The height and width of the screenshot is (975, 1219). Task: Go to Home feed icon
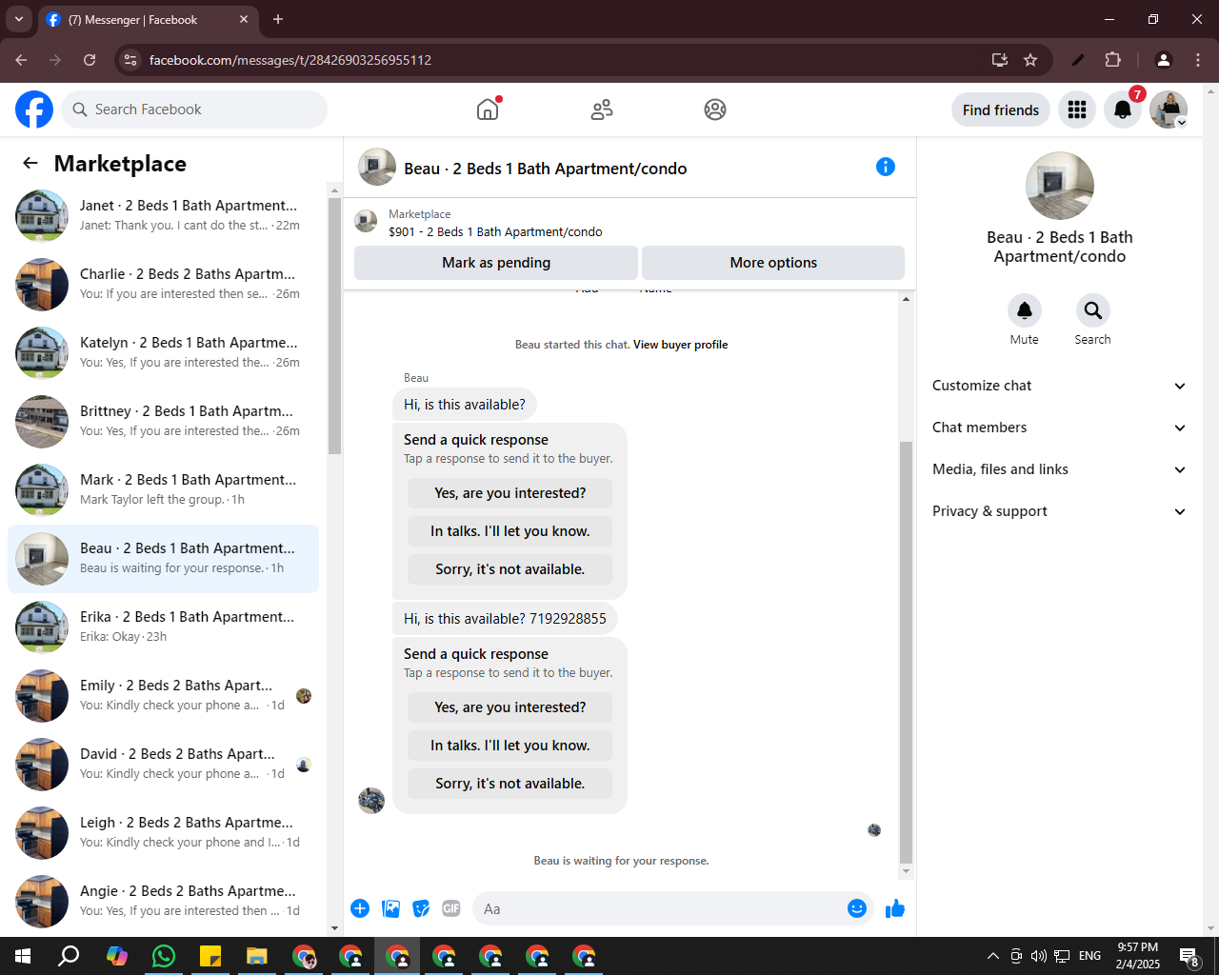click(x=488, y=109)
